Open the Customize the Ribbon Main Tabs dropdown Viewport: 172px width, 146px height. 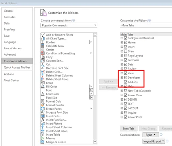tap(146, 25)
